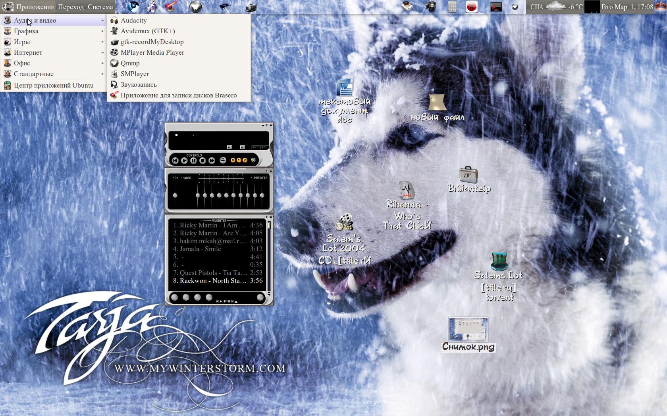This screenshot has width=667, height=416.
Task: Open MPlayer Media Player entry
Action: pyautogui.click(x=179, y=52)
